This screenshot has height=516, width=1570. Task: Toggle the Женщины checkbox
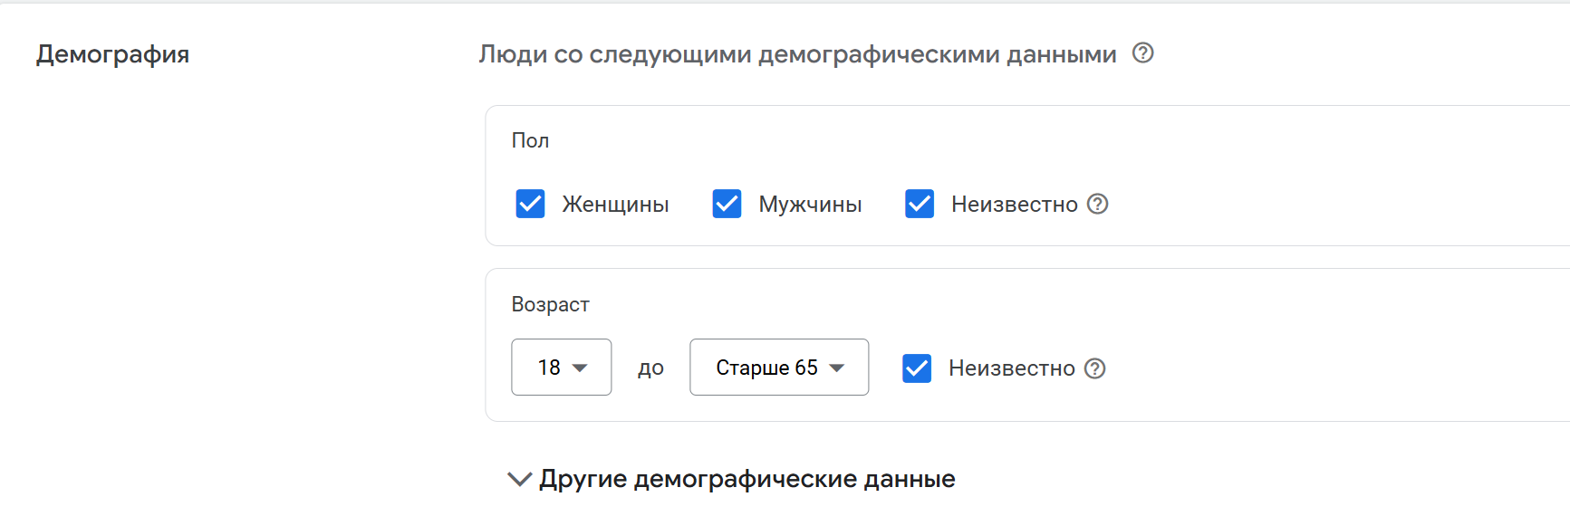(x=531, y=205)
